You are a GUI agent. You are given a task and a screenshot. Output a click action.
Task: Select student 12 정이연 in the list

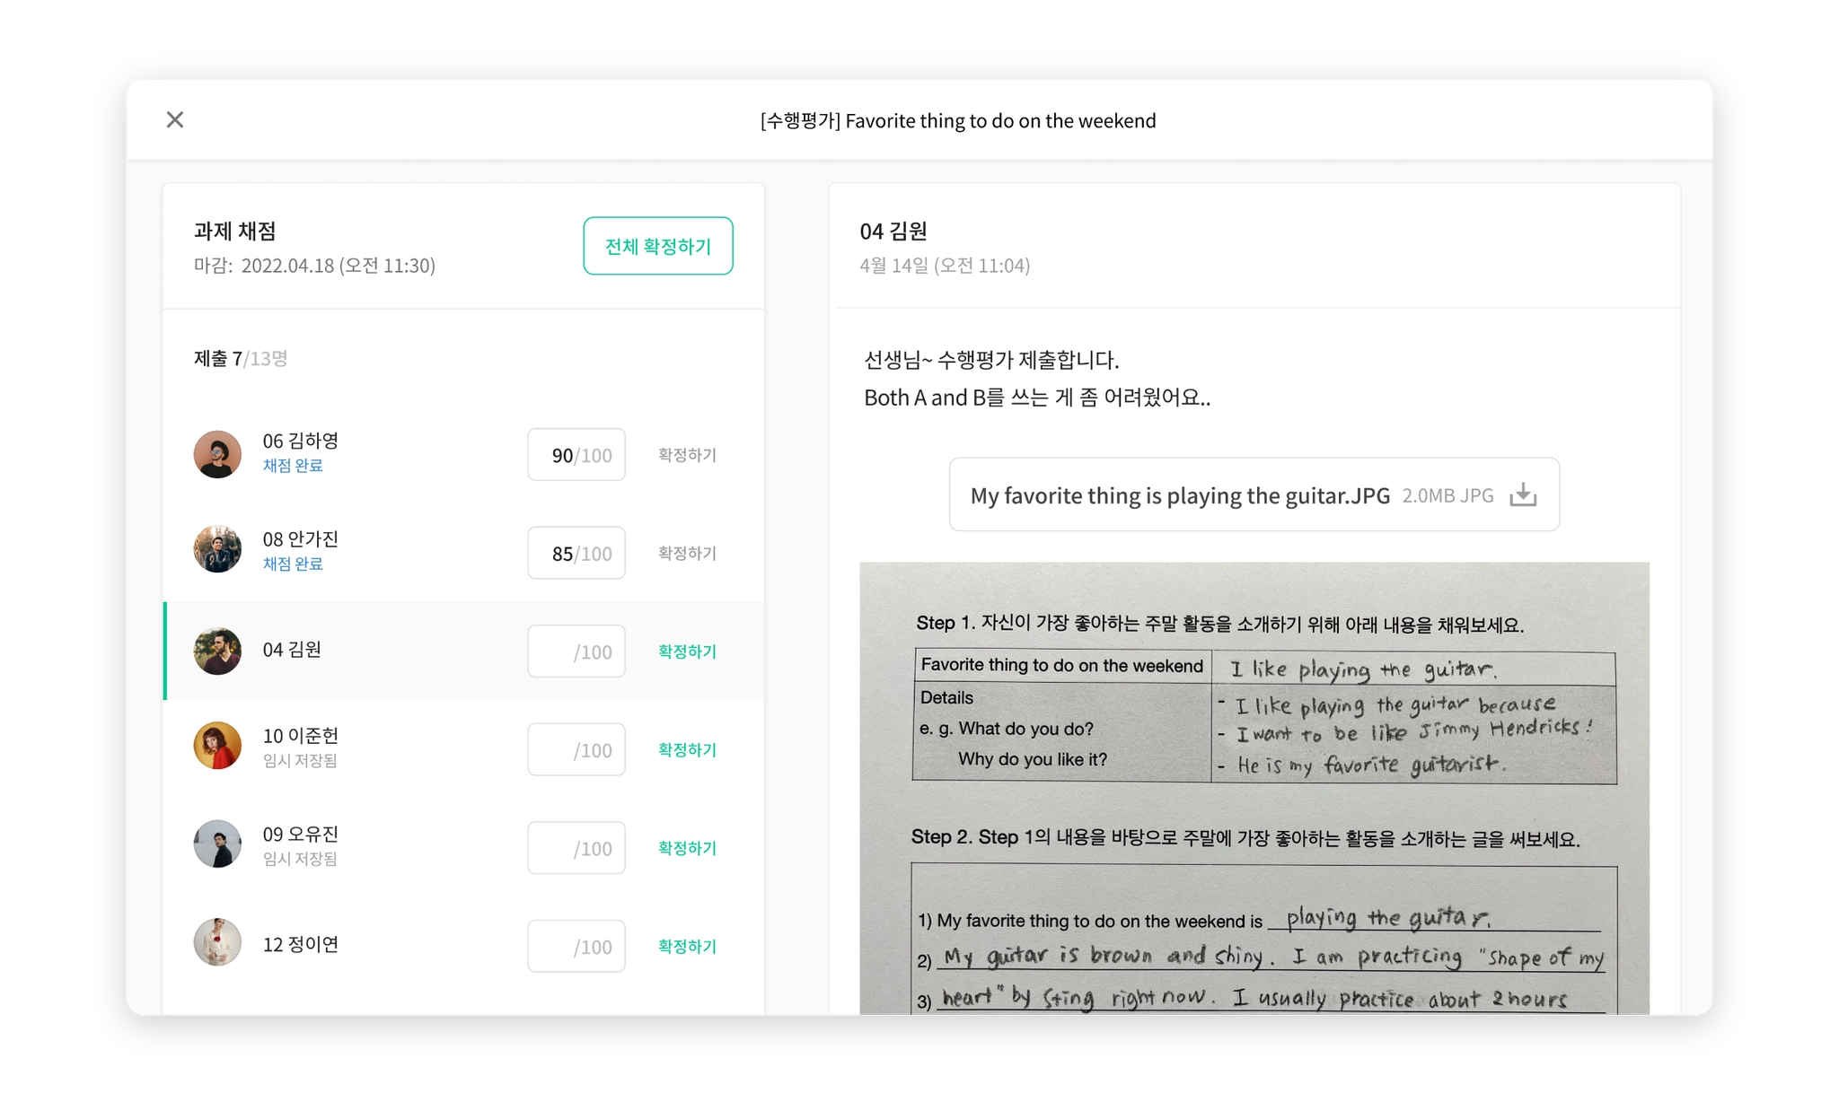point(301,944)
